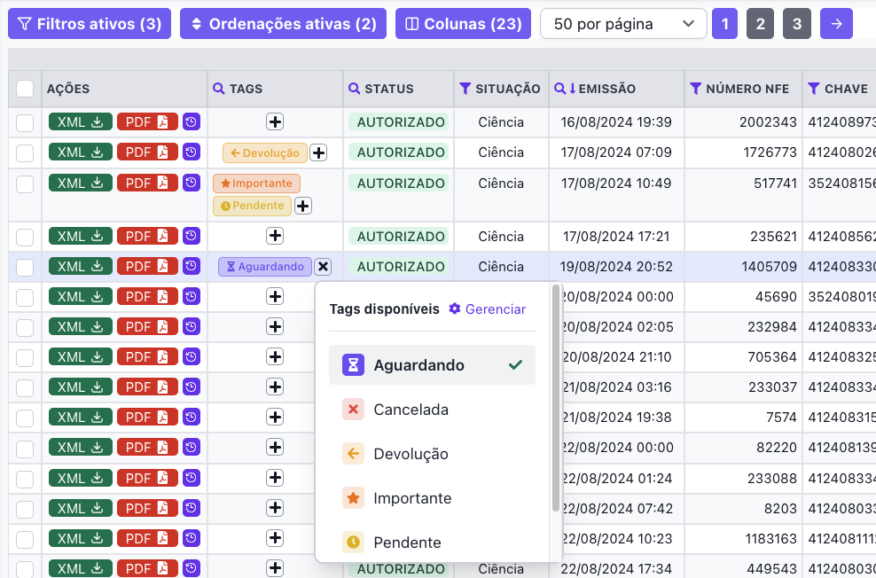Click the plus button to add a tag
876x578 pixels.
click(275, 121)
